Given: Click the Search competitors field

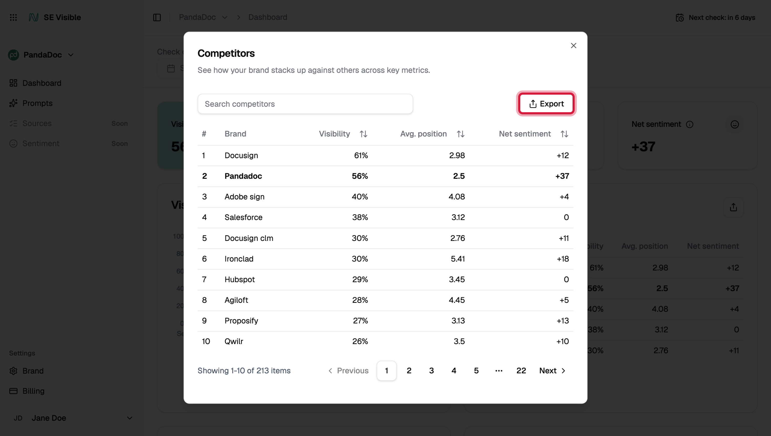Looking at the screenshot, I should click(x=305, y=104).
